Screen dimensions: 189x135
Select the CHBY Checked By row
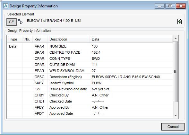90,95
